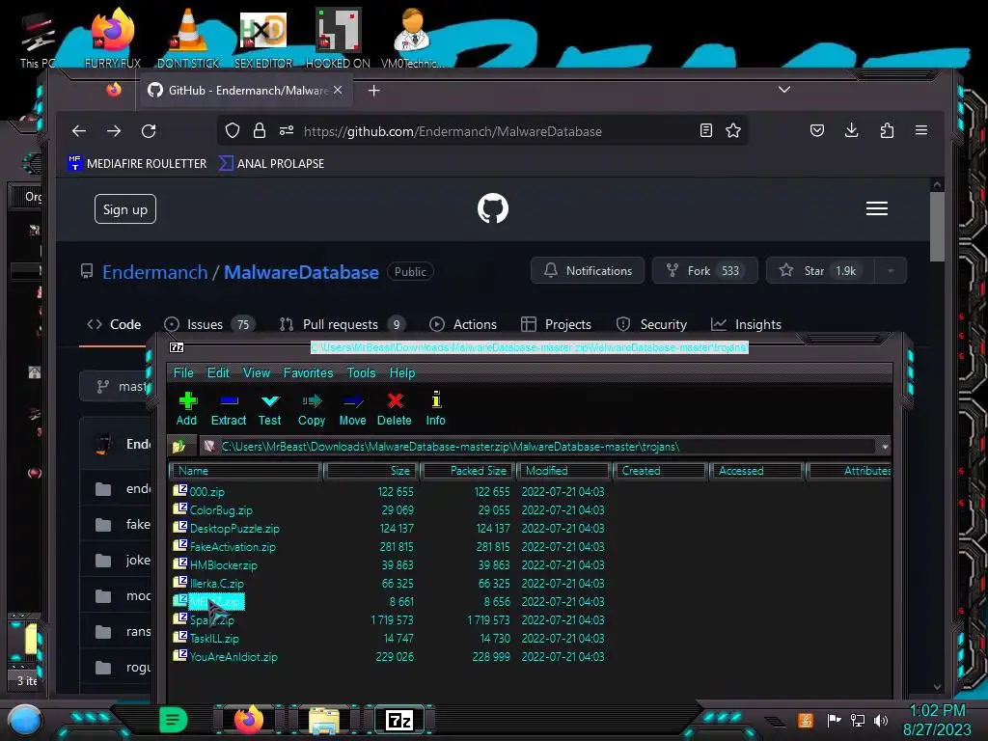Toggle reader view in Firefox
988x741 pixels.
(x=706, y=130)
